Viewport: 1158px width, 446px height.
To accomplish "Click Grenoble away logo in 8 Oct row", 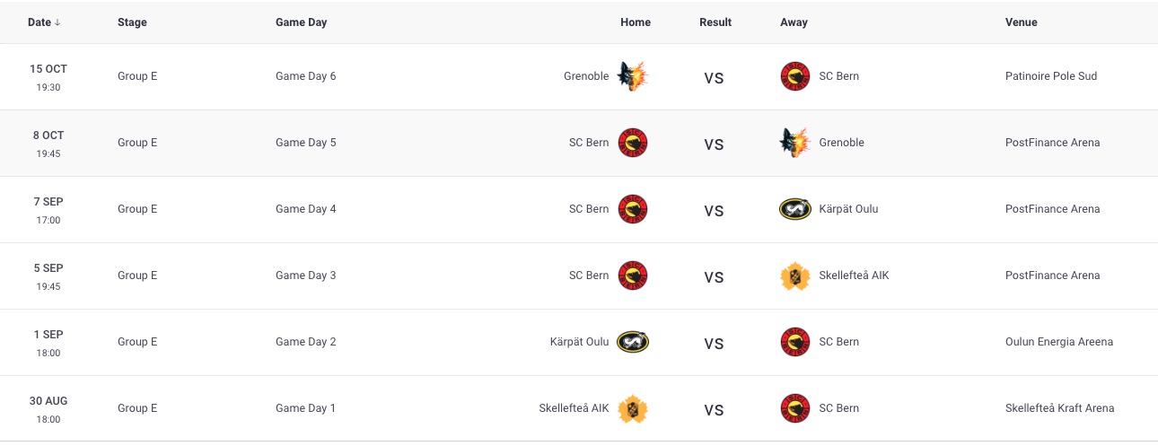I will click(x=795, y=143).
